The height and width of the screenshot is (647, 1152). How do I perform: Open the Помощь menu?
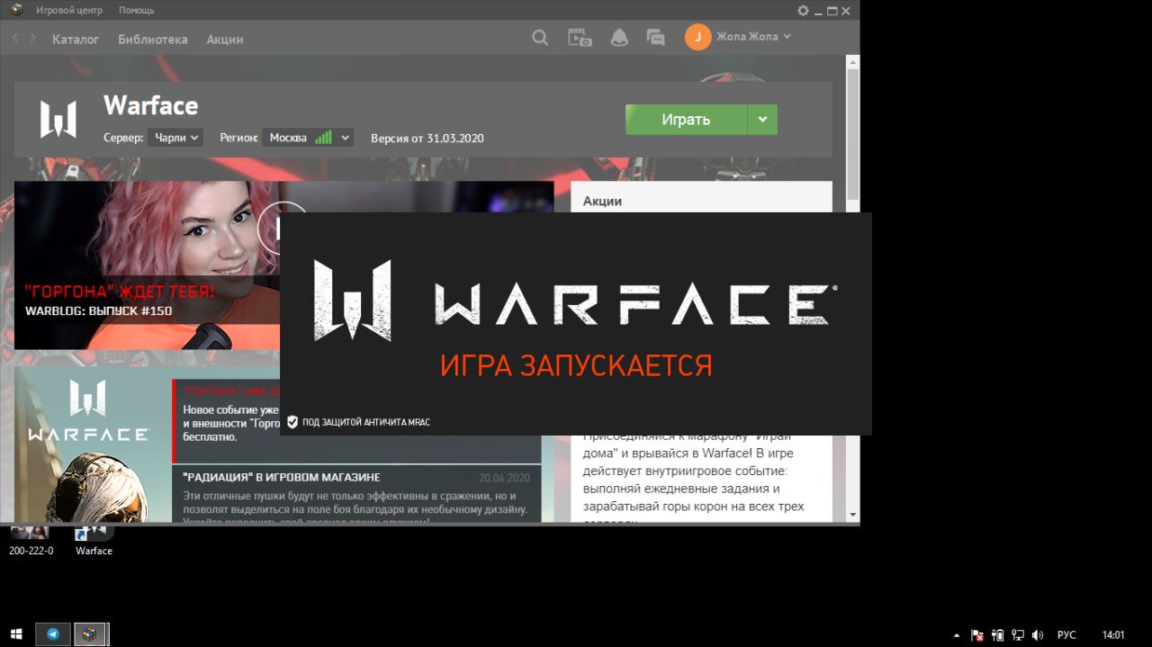pyautogui.click(x=136, y=11)
